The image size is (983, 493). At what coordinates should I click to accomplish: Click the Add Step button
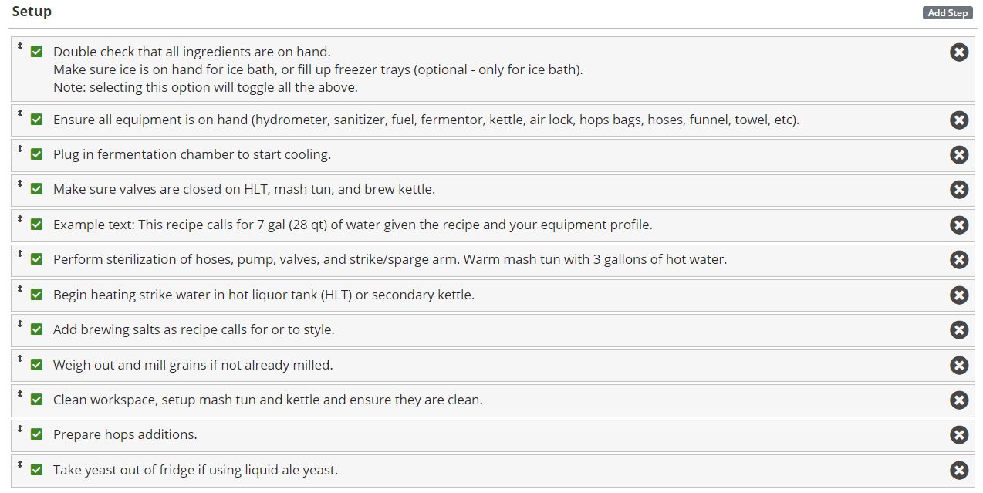948,13
